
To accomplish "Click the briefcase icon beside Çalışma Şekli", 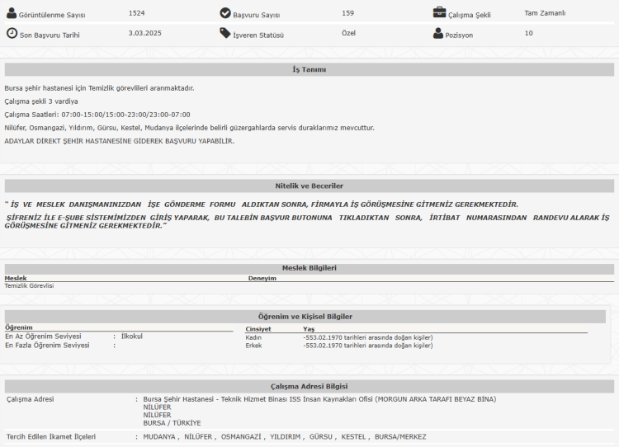I will click(439, 13).
